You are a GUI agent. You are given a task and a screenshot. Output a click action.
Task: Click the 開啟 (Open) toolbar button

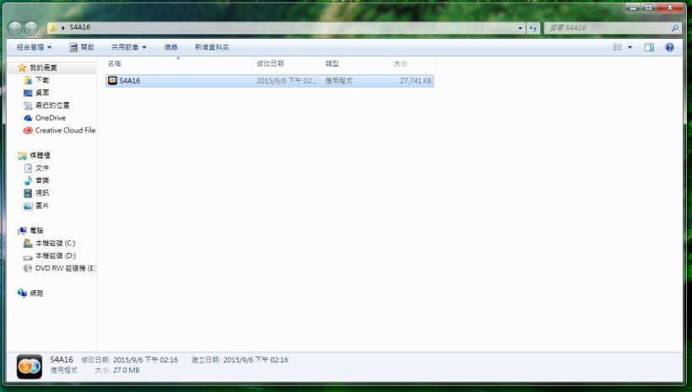click(x=82, y=47)
